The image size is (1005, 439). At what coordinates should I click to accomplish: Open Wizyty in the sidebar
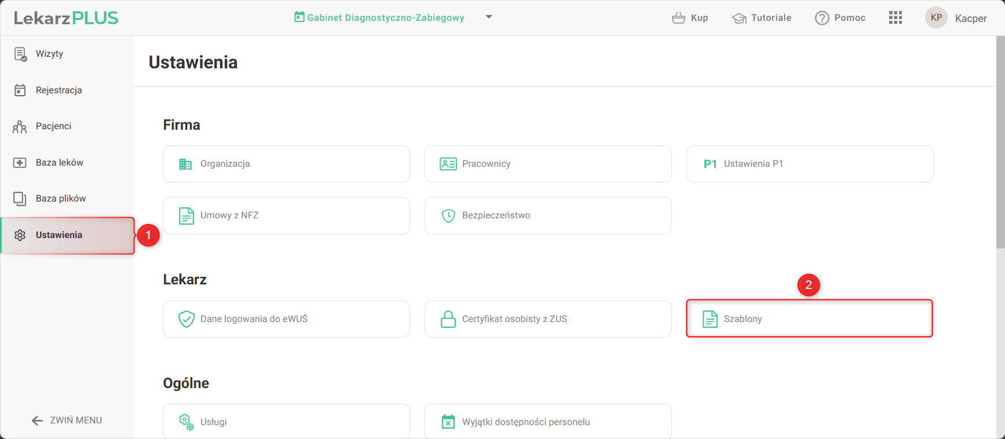click(x=49, y=54)
